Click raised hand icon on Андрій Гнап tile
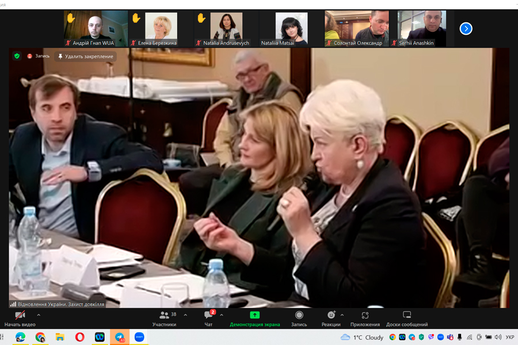 coord(71,18)
